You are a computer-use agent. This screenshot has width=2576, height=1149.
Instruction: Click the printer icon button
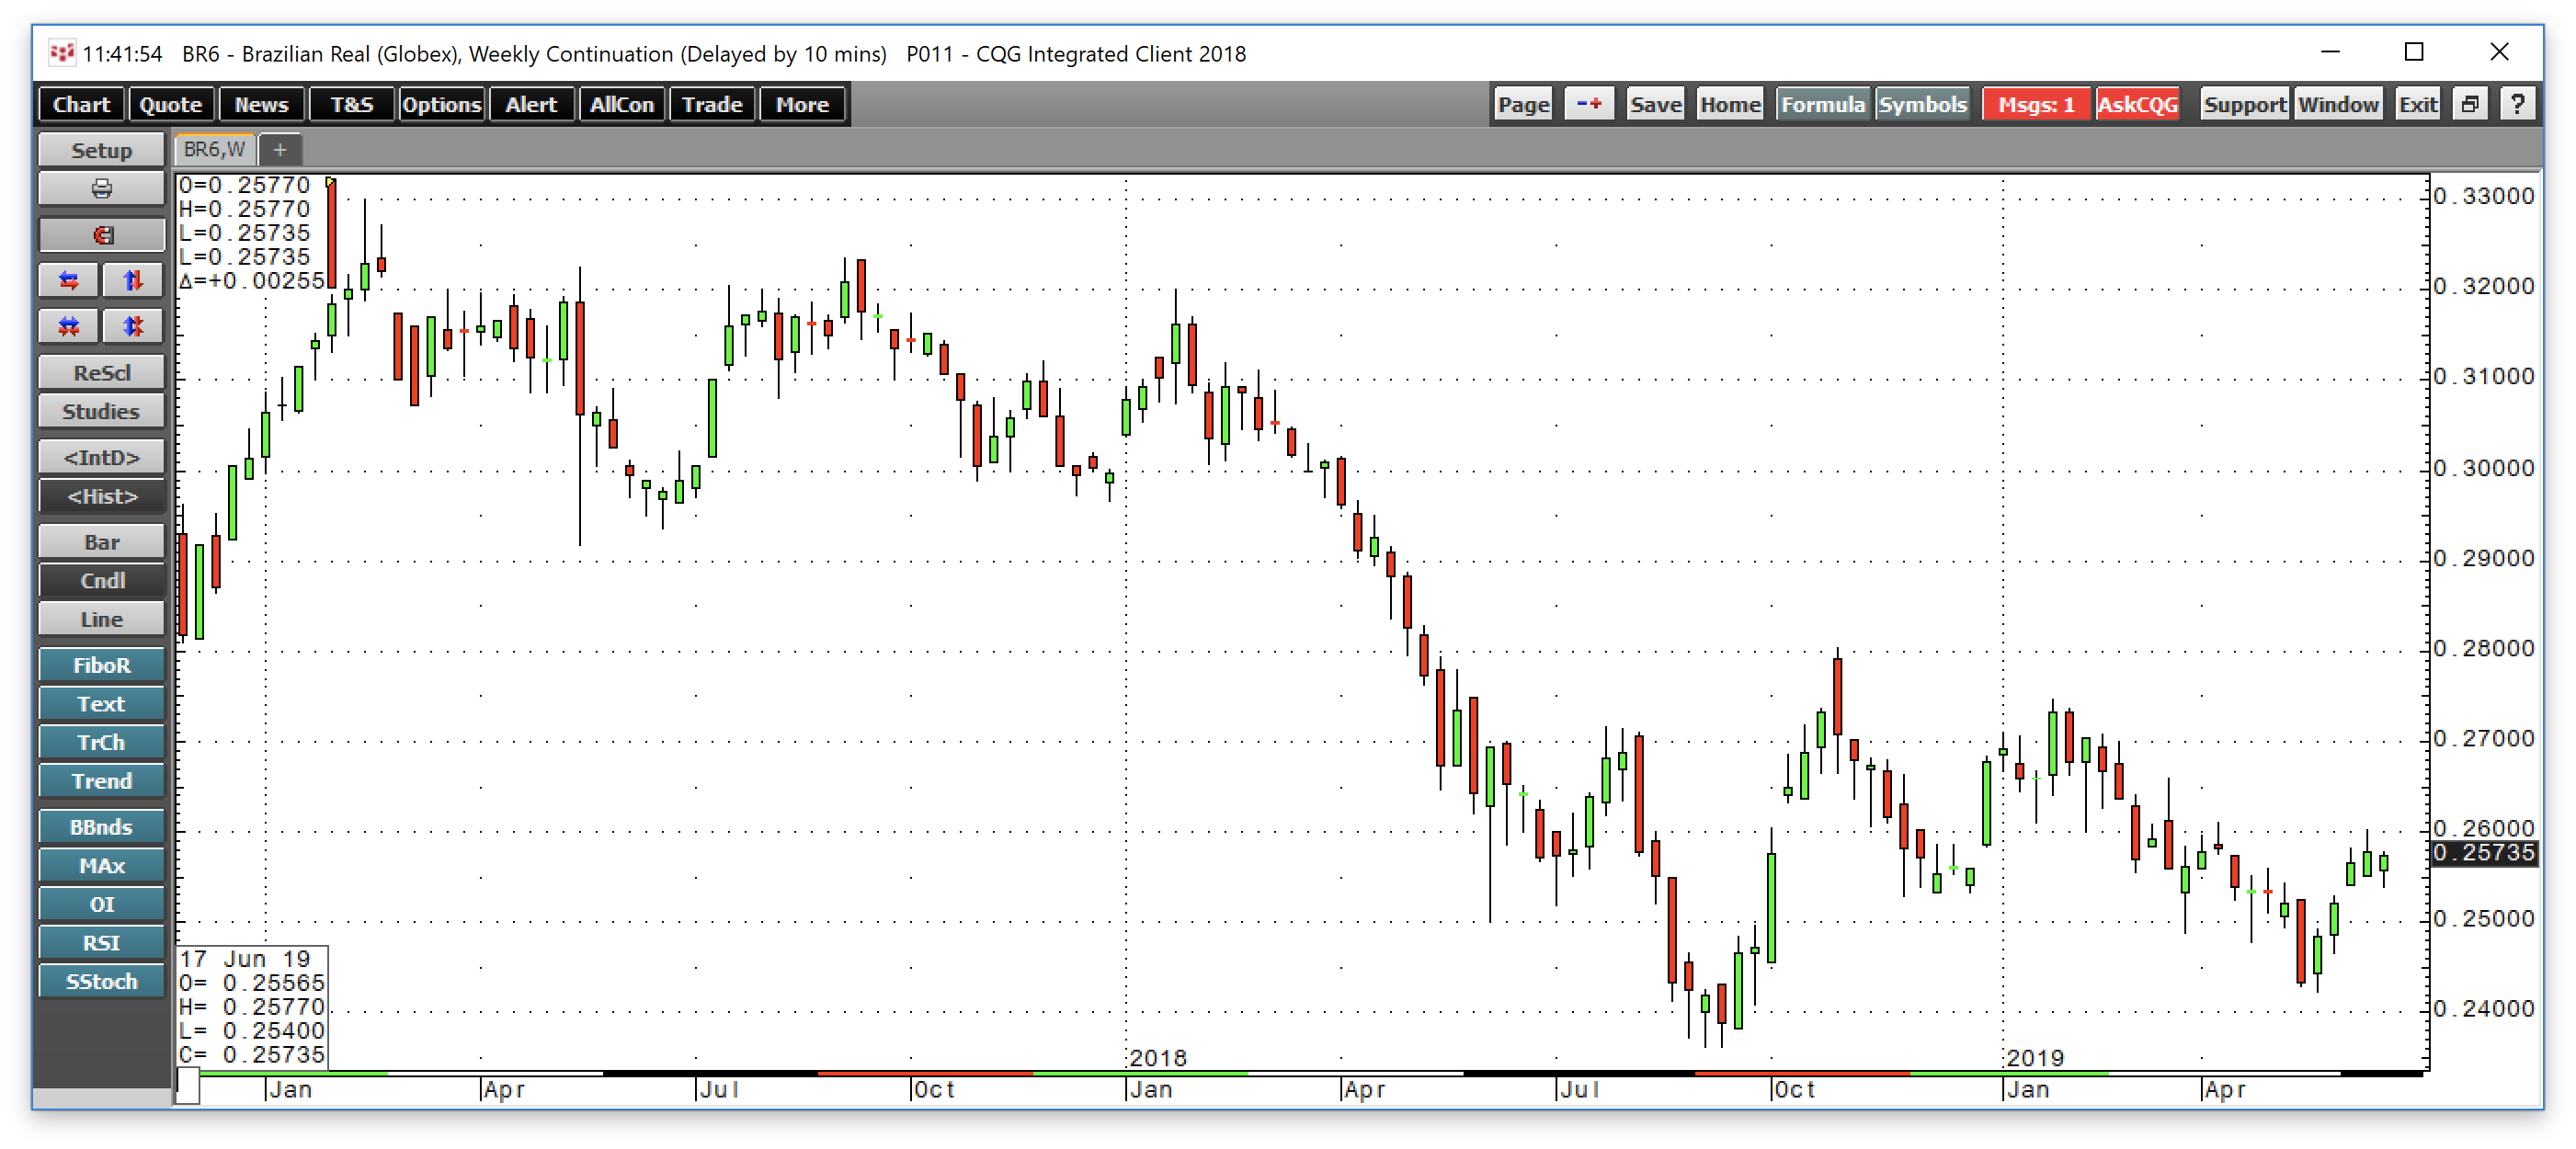coord(101,189)
